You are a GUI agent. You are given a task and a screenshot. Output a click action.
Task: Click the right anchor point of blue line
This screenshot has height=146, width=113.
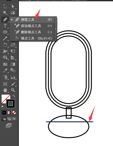[93, 122]
